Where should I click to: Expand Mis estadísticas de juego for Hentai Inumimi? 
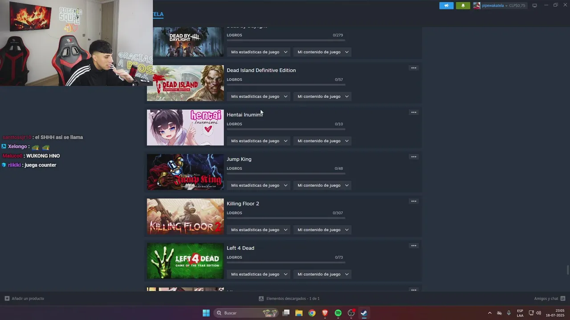(259, 141)
